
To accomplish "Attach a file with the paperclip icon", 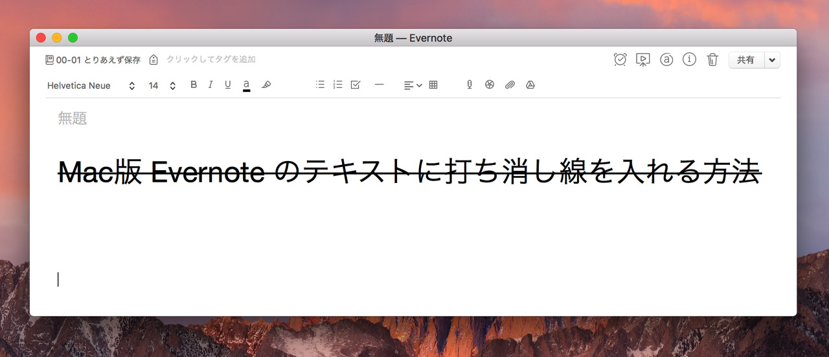I will click(510, 85).
